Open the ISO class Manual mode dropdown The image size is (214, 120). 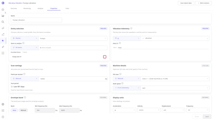(127, 79)
